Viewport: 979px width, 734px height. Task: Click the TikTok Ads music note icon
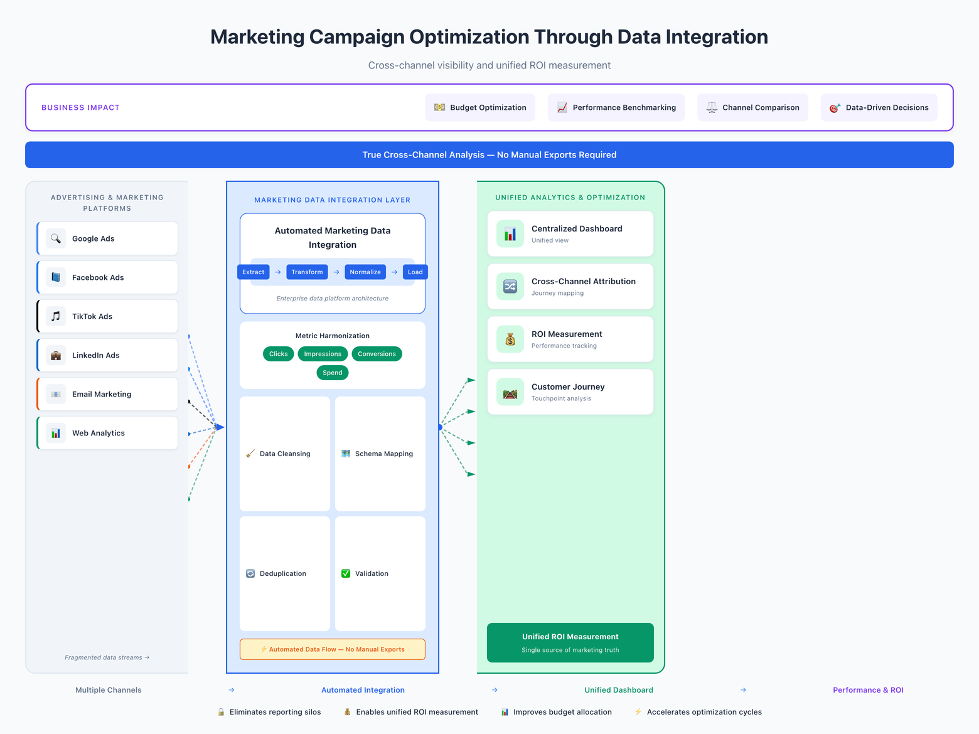56,316
